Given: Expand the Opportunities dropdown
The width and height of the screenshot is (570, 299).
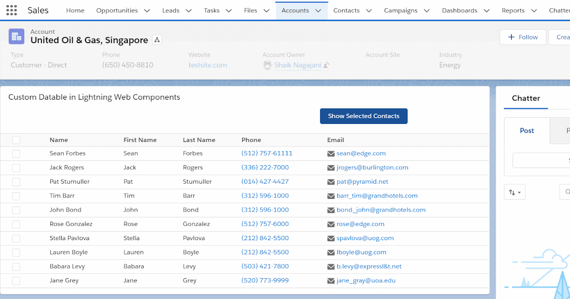Looking at the screenshot, I should pyautogui.click(x=147, y=9).
